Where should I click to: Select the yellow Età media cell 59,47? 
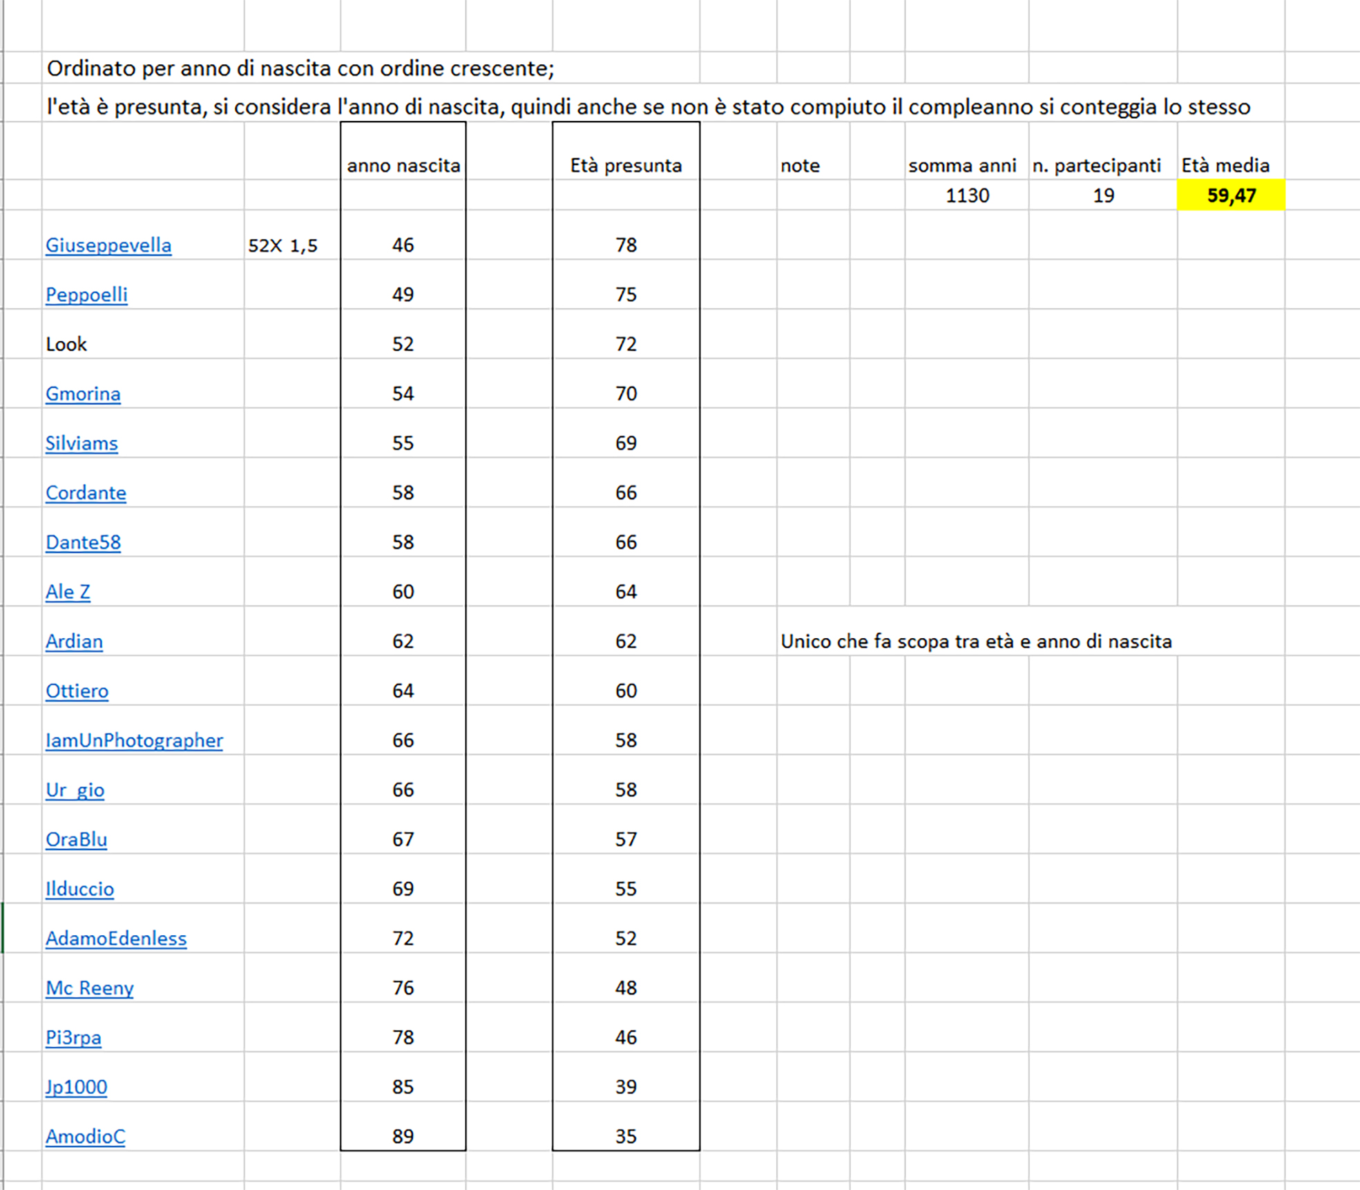pyautogui.click(x=1231, y=196)
